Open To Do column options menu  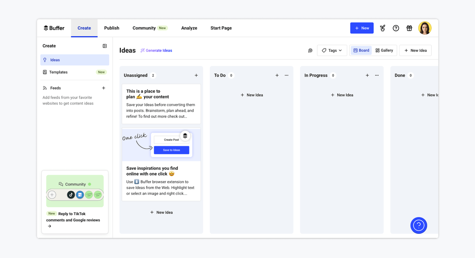click(286, 75)
